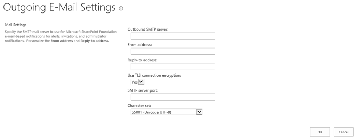Click the Outbound SMTP server text field
Viewport: 356px width, 139px height.
pos(172,36)
